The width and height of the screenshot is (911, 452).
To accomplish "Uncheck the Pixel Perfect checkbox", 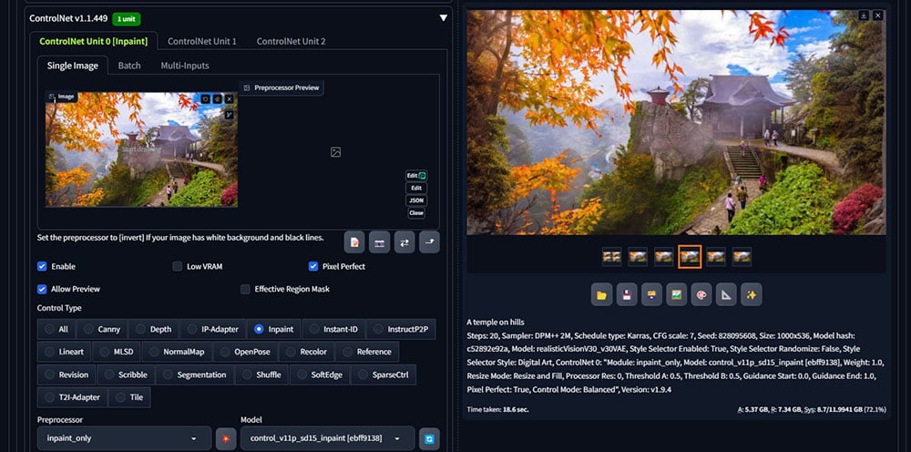I will 313,267.
